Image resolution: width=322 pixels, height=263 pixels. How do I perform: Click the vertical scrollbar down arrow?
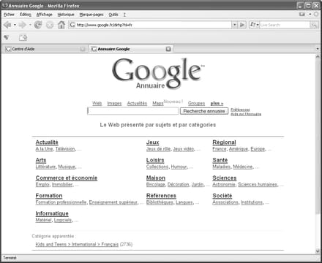coord(318,251)
